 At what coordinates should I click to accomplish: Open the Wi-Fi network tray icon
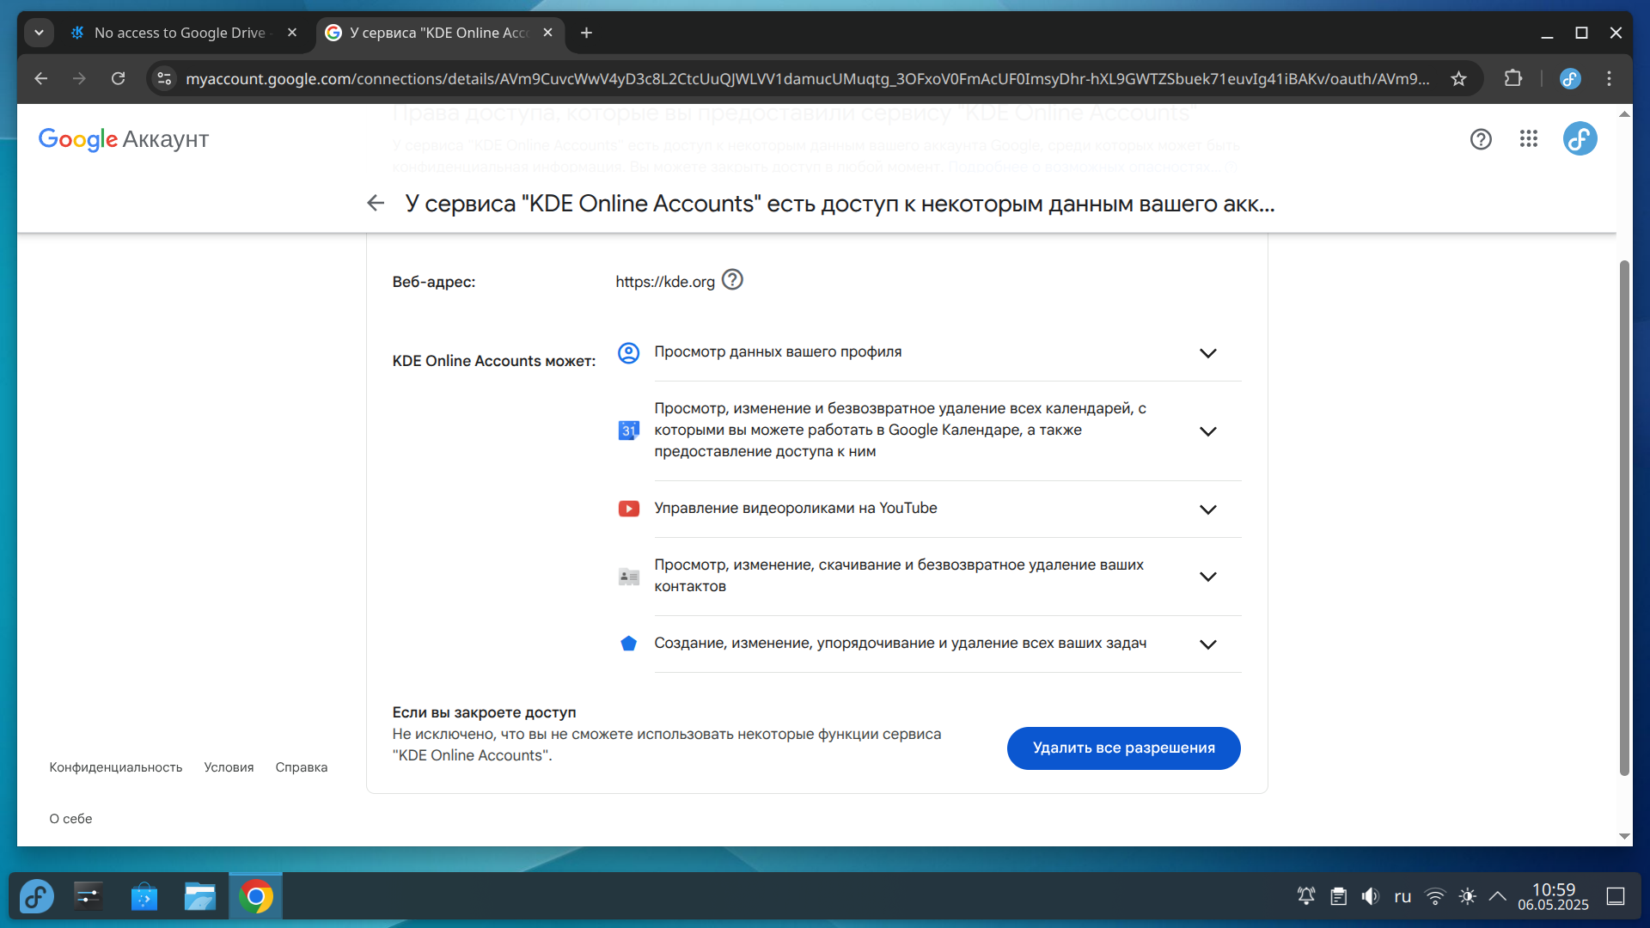[x=1435, y=897]
